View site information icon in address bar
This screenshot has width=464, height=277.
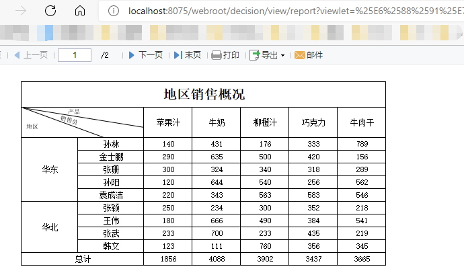click(114, 11)
